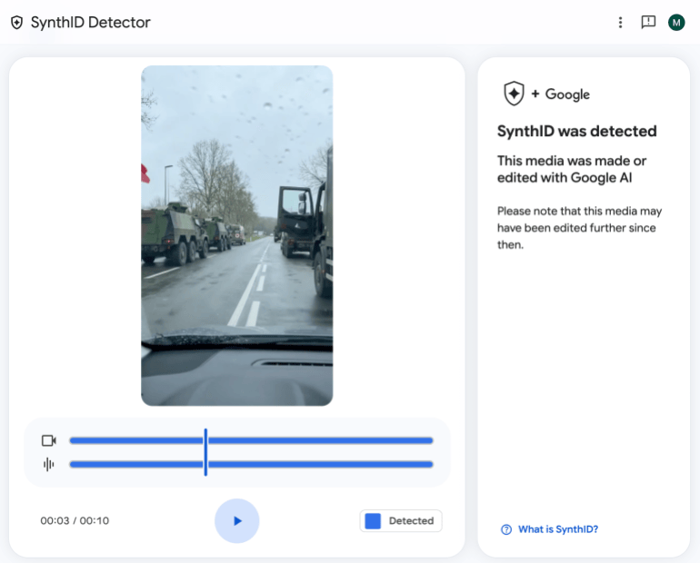
Task: Click the military convoy video preview
Action: coord(237,236)
